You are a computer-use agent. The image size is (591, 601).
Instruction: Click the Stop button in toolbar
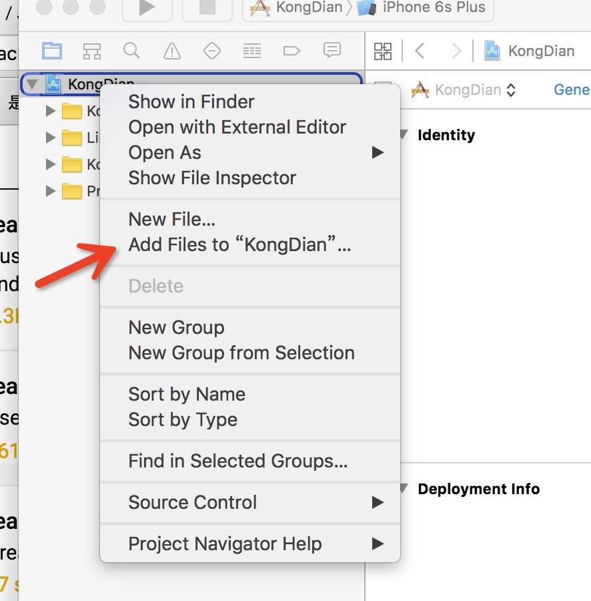point(207,7)
